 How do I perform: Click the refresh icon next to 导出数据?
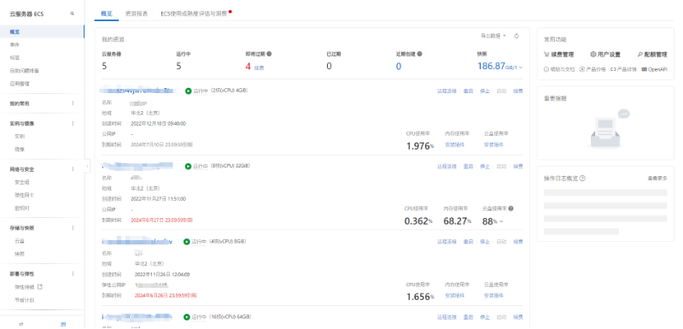pos(517,36)
